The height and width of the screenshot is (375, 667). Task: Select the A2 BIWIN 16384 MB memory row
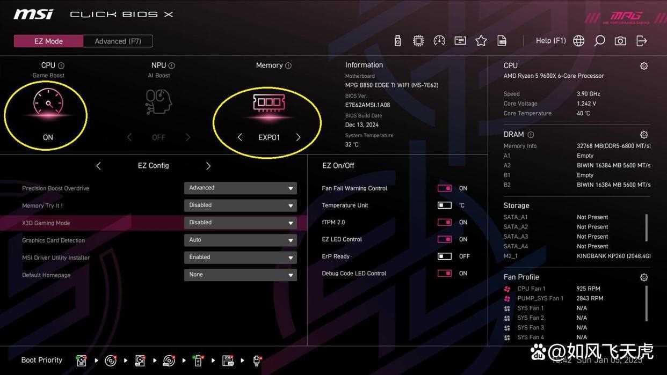point(577,165)
